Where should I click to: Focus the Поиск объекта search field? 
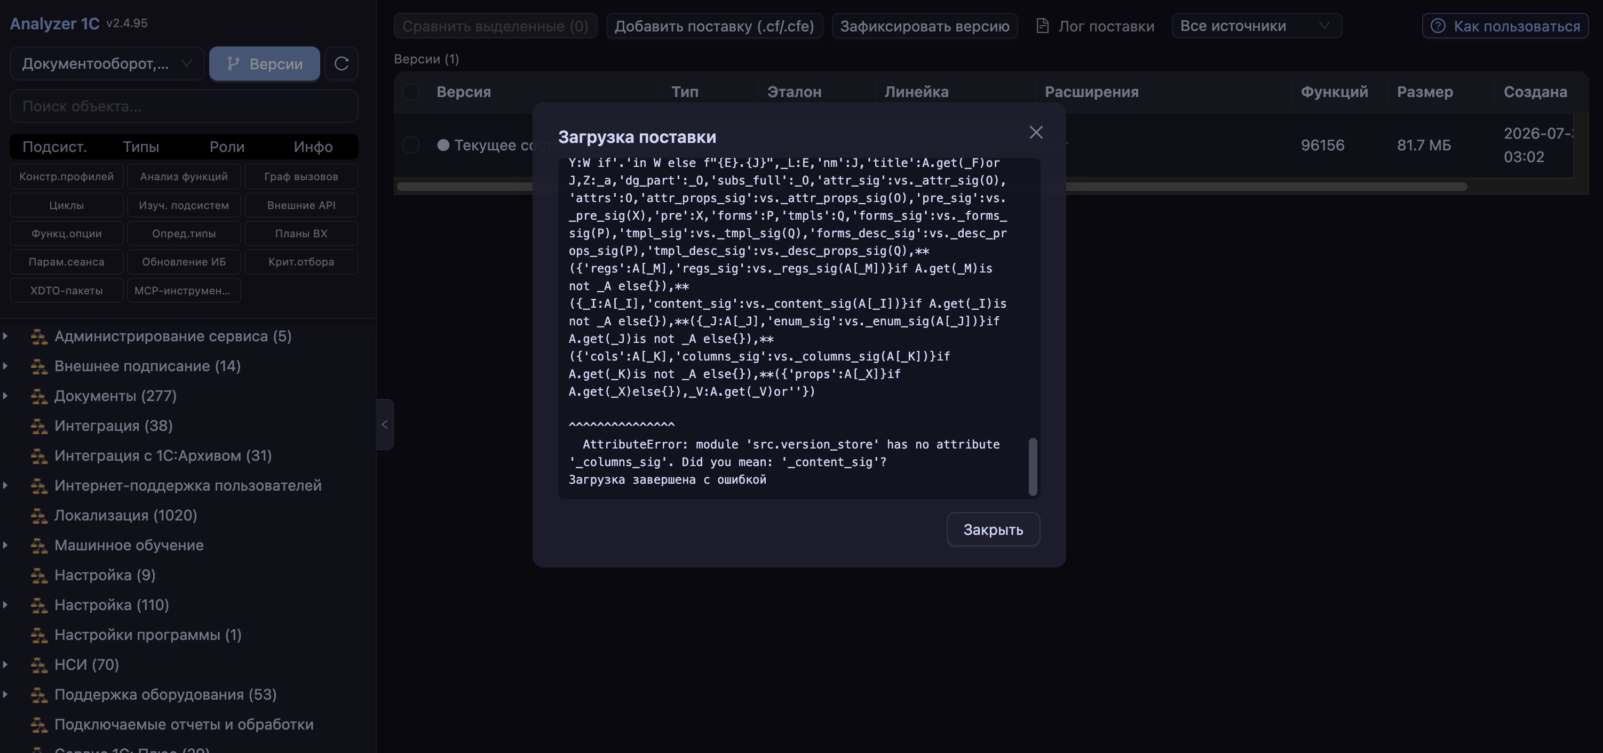184,106
